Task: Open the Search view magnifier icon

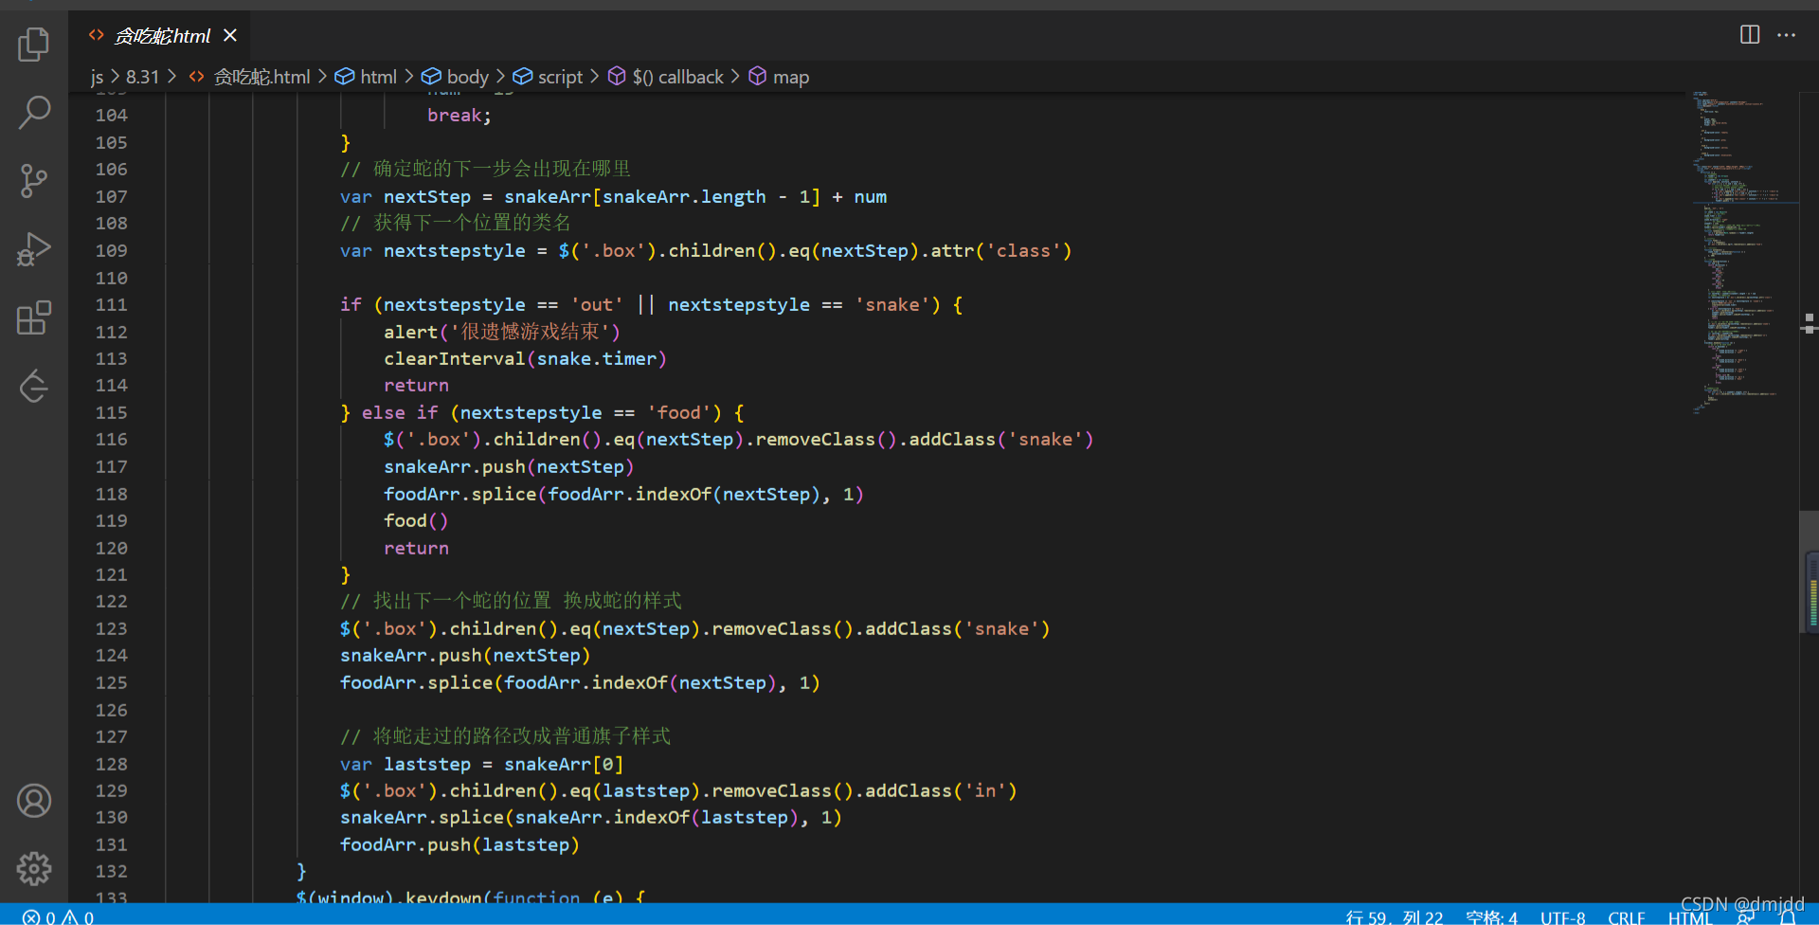Action: point(34,112)
